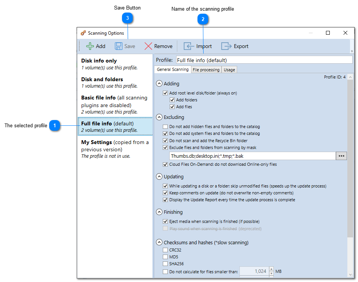Click the Scanning Options title bar icon
This screenshot has height=282, width=358.
(83, 33)
